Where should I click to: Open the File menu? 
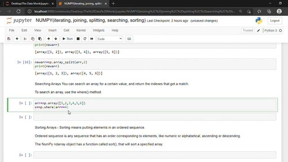point(12,30)
